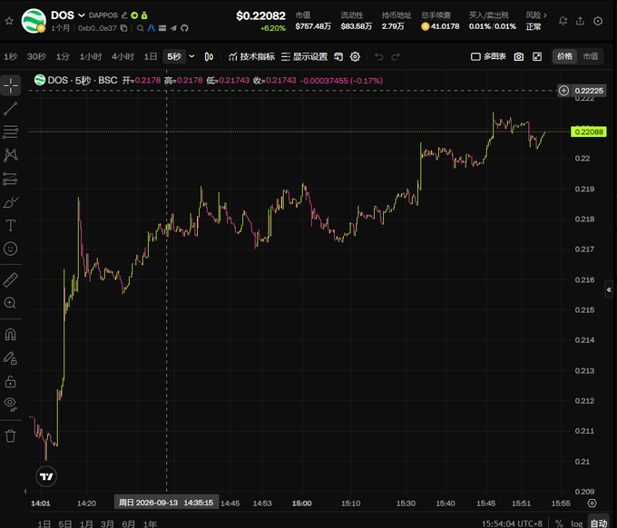Open the candlestick chart type selector

point(209,56)
